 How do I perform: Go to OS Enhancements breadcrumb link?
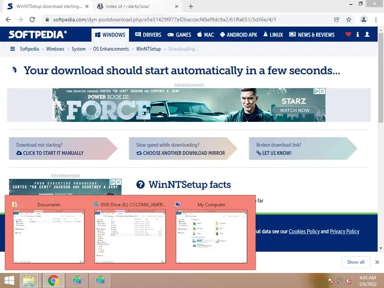pyautogui.click(x=111, y=49)
